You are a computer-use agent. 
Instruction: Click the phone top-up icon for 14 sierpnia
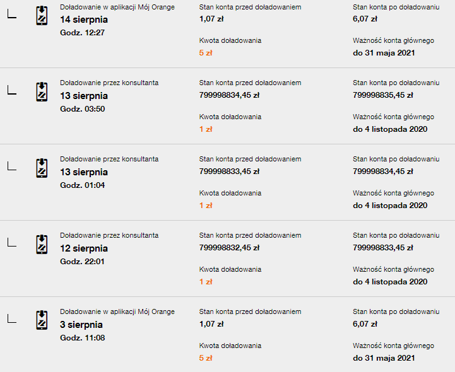click(42, 16)
